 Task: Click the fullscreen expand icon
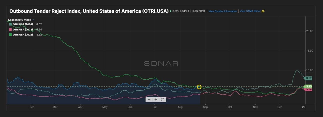[x=163, y=100]
